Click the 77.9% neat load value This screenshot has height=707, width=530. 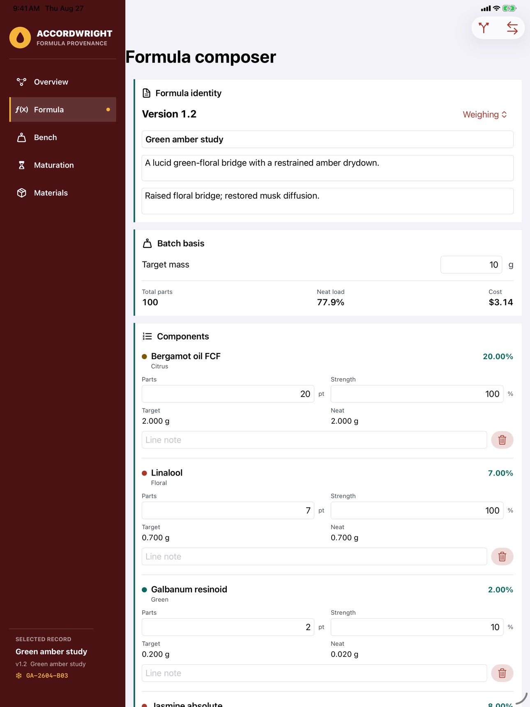pyautogui.click(x=331, y=303)
